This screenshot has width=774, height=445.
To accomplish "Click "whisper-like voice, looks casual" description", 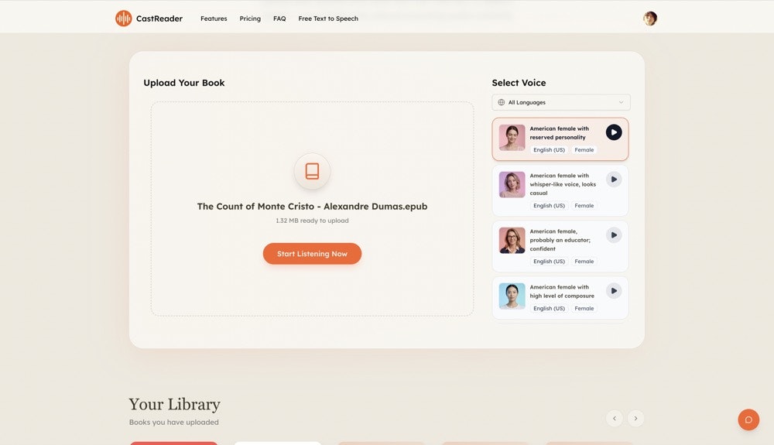I will click(563, 189).
